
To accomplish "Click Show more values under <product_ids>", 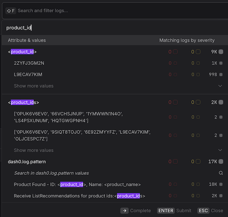I will click(x=34, y=150).
